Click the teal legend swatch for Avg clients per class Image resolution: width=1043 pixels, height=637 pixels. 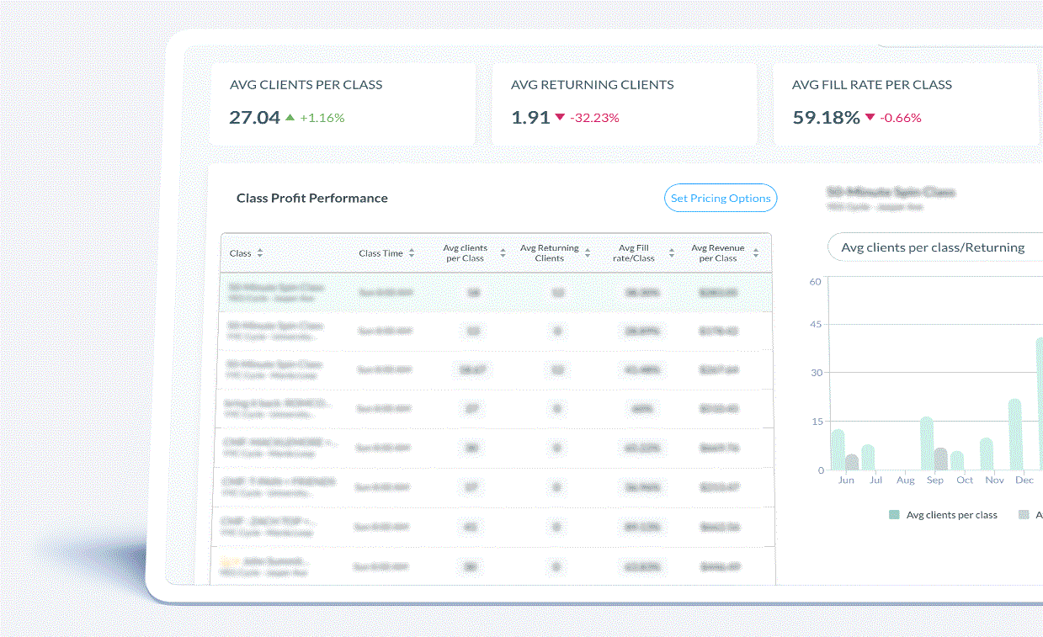coord(895,515)
